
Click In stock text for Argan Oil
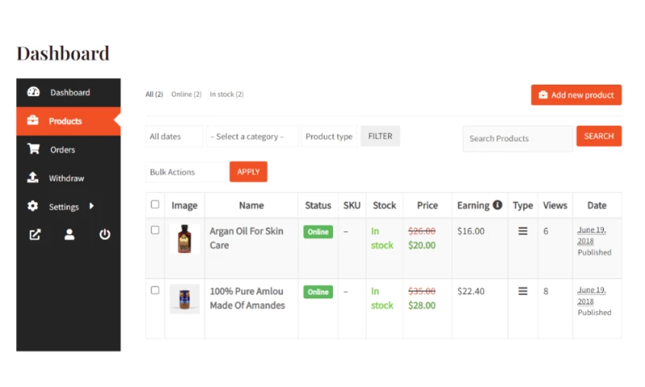[381, 238]
